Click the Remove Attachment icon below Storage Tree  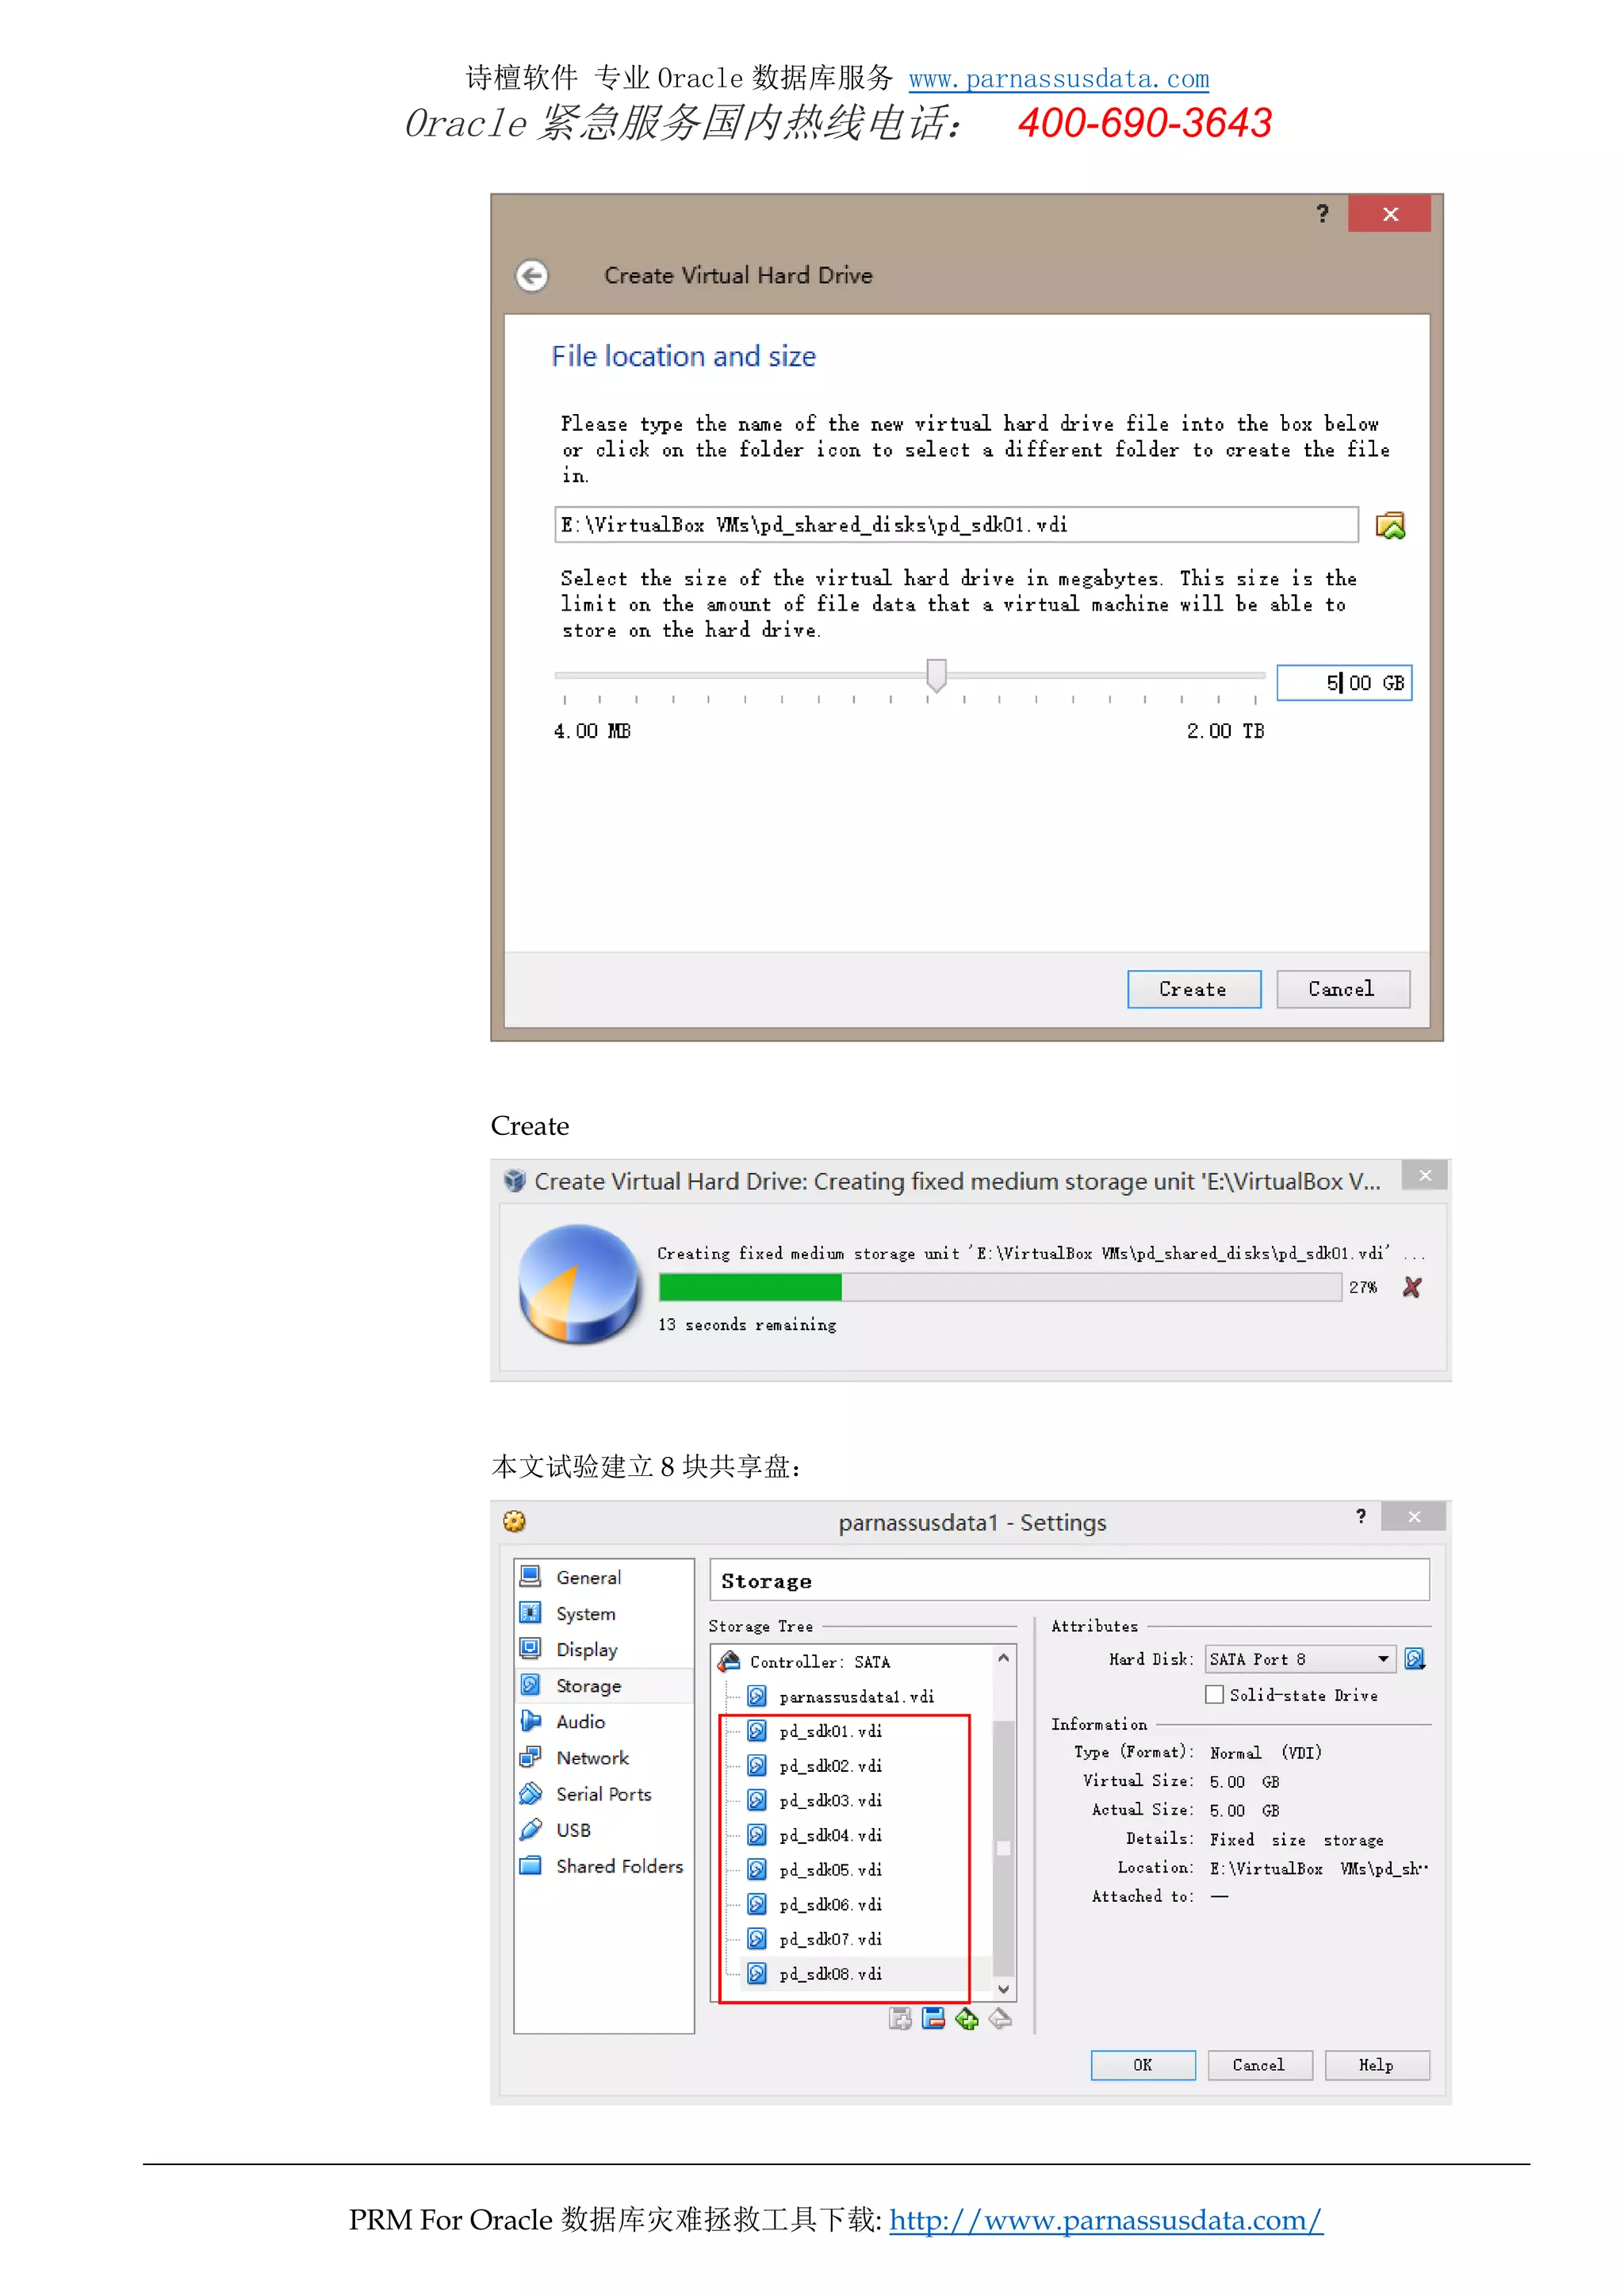click(x=1000, y=2018)
